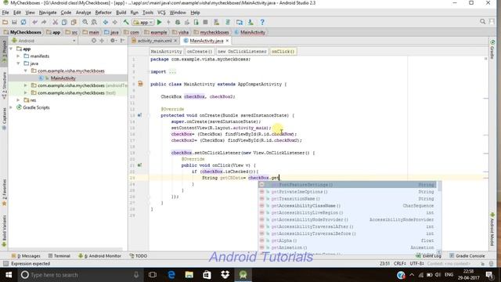This screenshot has height=282, width=501.
Task: Click the Cut scissors icon
Action: pos(55,22)
